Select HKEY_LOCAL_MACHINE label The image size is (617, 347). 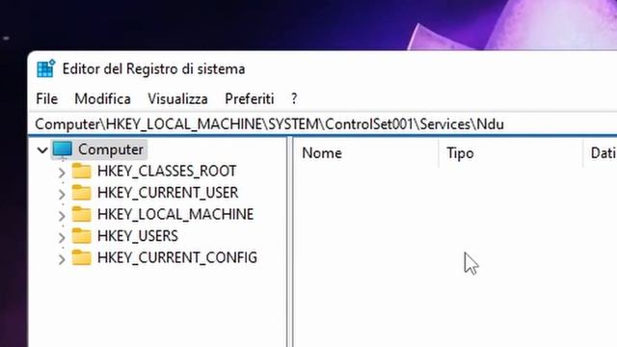click(175, 214)
